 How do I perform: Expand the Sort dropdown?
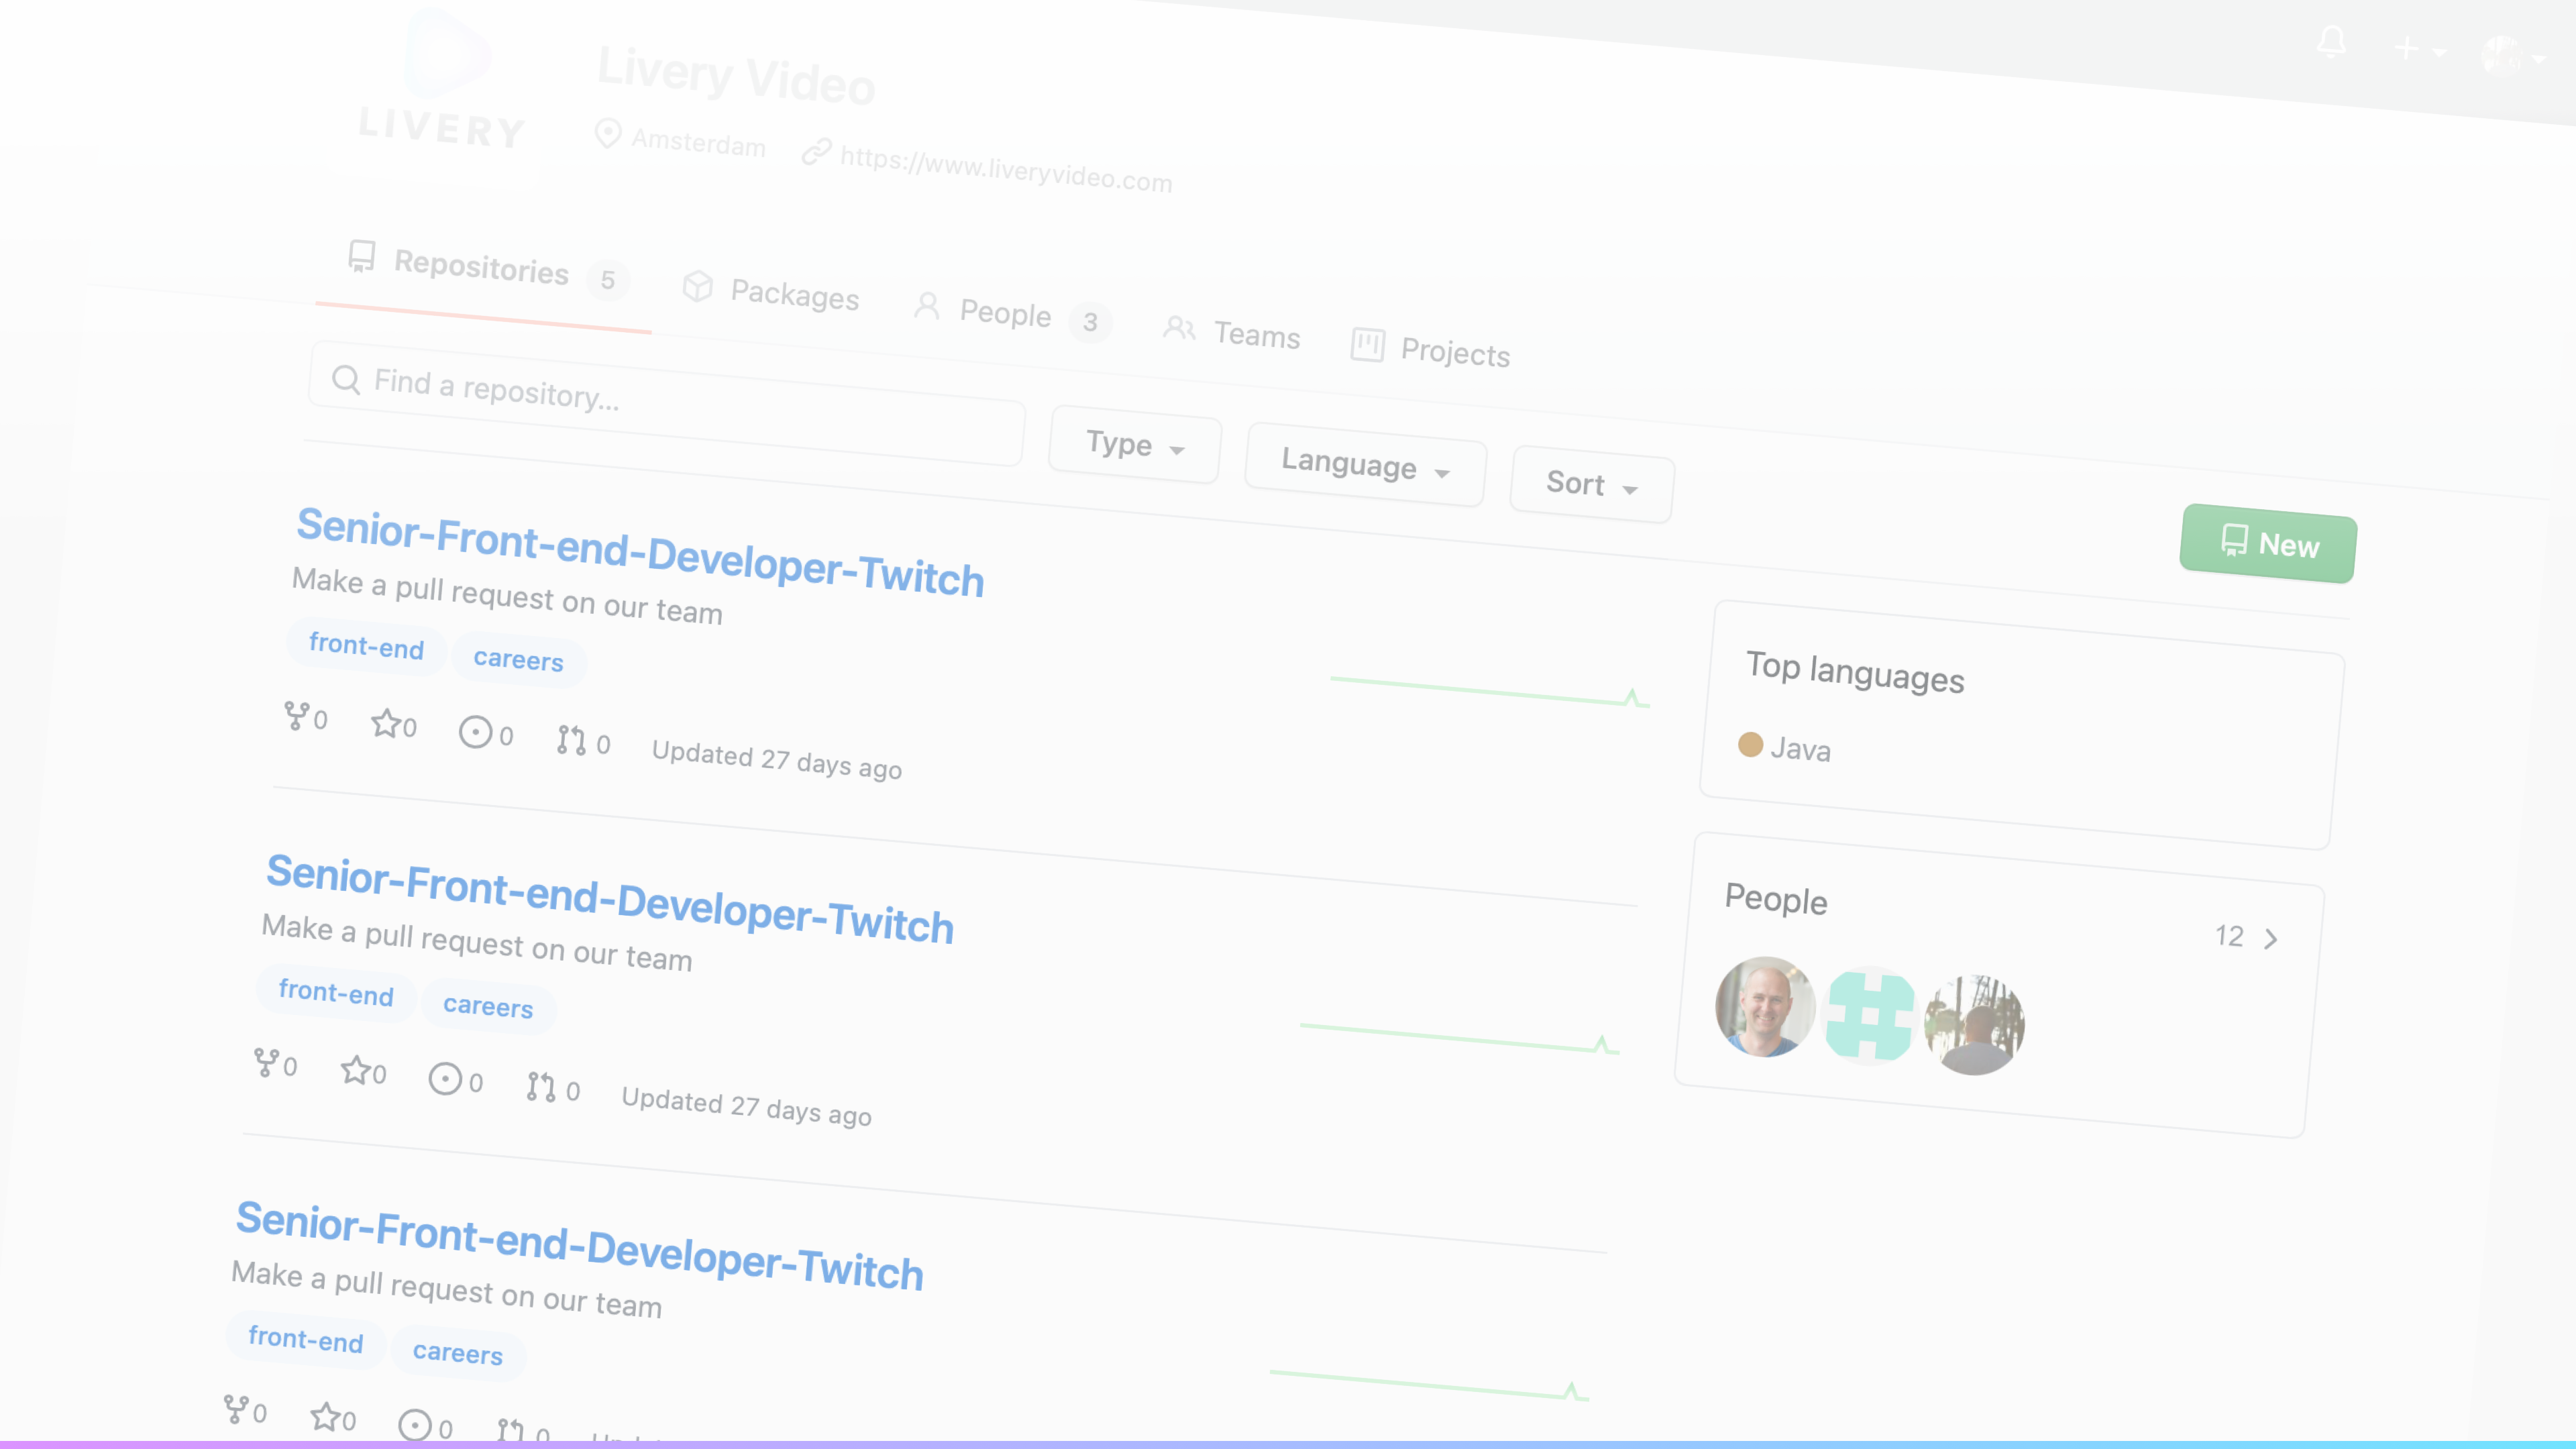[x=1592, y=485]
